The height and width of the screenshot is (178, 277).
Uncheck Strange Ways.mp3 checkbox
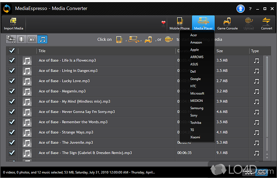click(12, 132)
